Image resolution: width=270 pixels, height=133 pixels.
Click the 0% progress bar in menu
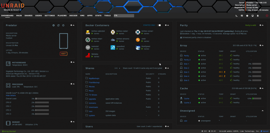tap(124, 16)
